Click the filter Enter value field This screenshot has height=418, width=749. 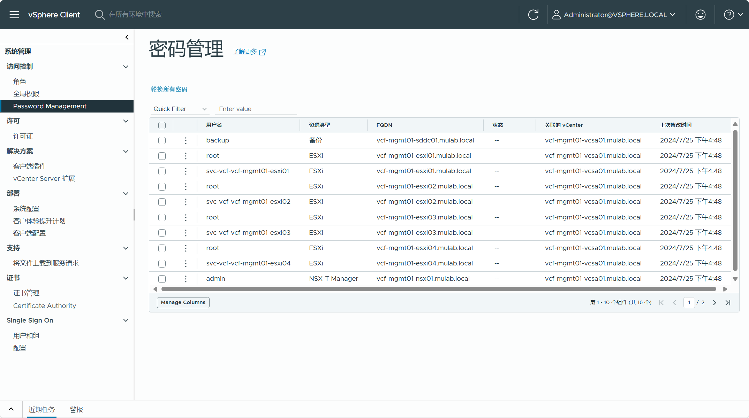(x=256, y=109)
